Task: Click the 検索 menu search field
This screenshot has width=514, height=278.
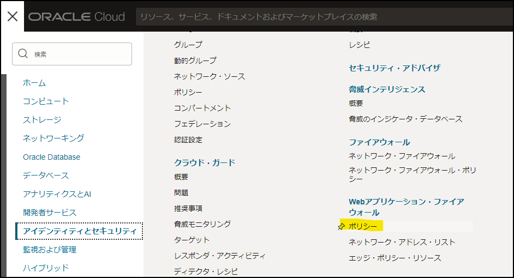Action: (x=72, y=54)
